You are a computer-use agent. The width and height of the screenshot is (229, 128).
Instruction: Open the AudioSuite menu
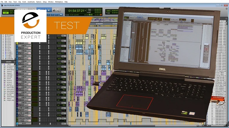click(x=31, y=2)
